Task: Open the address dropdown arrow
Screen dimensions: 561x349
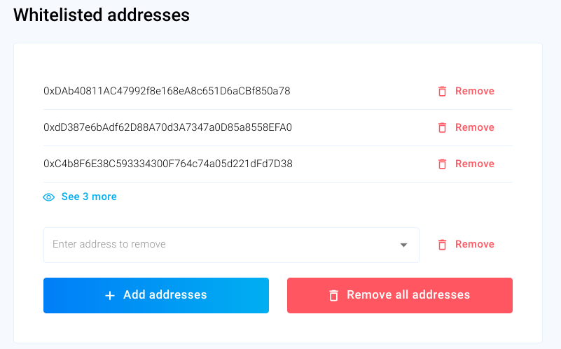Action: (x=403, y=245)
